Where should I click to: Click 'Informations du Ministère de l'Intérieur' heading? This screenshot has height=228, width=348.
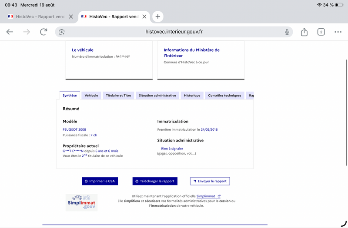[191, 53]
